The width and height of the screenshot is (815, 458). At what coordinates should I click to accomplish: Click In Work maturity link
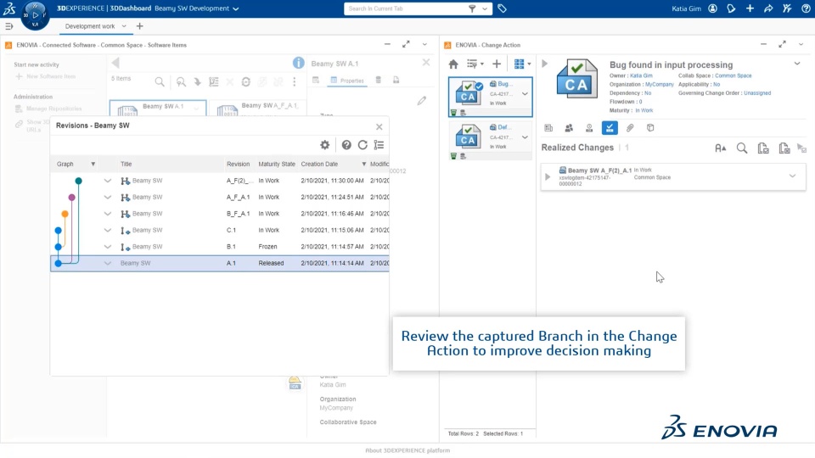(644, 110)
